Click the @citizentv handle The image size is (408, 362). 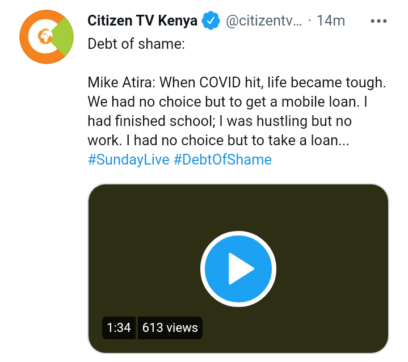point(264,20)
